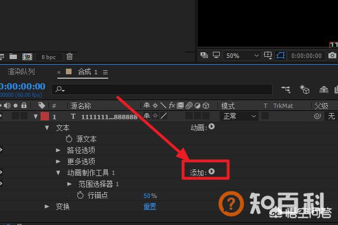Open the 正常 blending mode dropdown

(x=239, y=116)
